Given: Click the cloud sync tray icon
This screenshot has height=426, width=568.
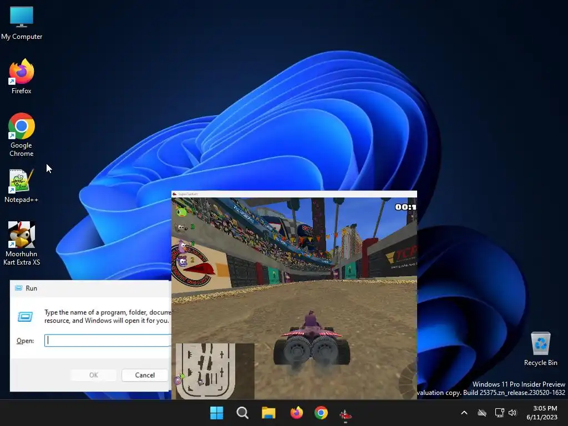Looking at the screenshot, I should point(482,413).
